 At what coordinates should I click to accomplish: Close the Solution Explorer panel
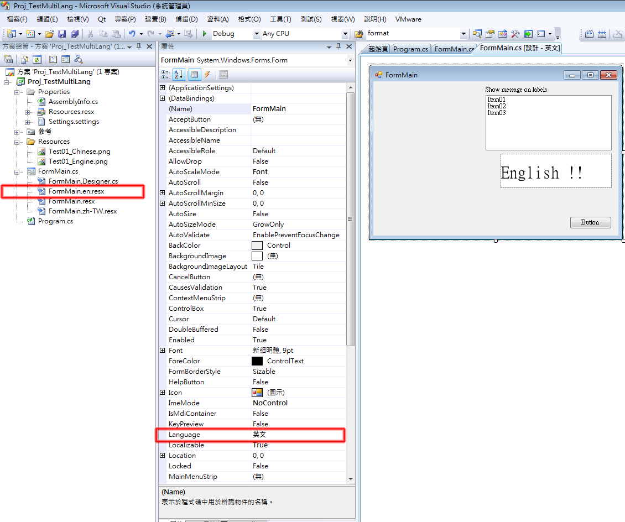[x=149, y=46]
